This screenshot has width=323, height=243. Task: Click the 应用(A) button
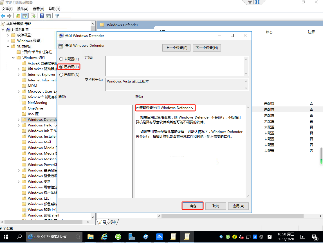pyautogui.click(x=238, y=206)
